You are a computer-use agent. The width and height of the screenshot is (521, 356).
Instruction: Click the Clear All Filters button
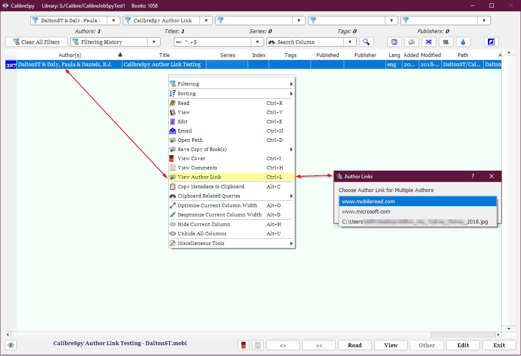(36, 42)
